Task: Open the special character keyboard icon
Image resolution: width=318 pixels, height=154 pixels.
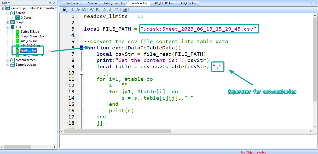Action: pos(125,9)
